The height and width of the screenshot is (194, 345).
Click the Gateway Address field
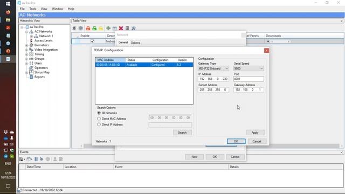(x=249, y=90)
